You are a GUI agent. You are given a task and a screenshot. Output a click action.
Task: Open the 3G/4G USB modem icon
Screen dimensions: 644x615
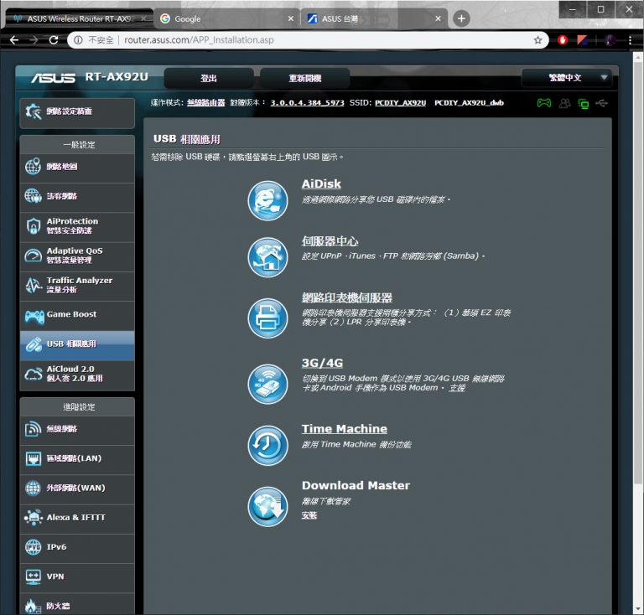267,384
